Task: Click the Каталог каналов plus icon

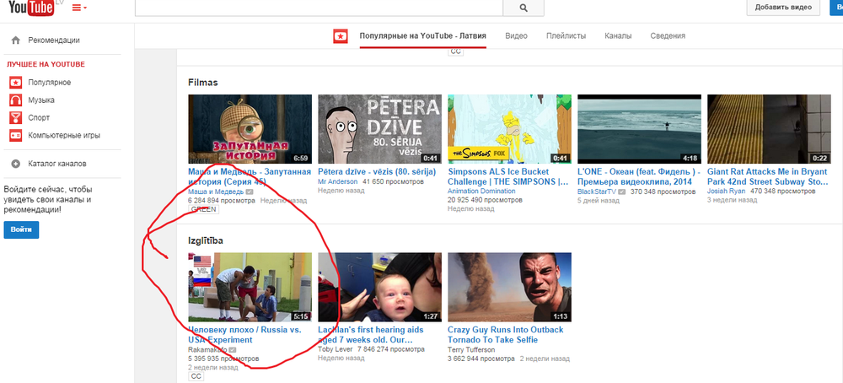Action: [x=15, y=164]
